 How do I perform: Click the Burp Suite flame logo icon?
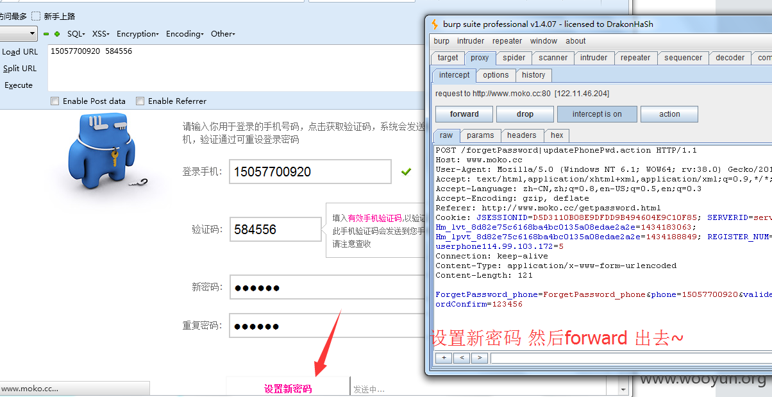[434, 24]
